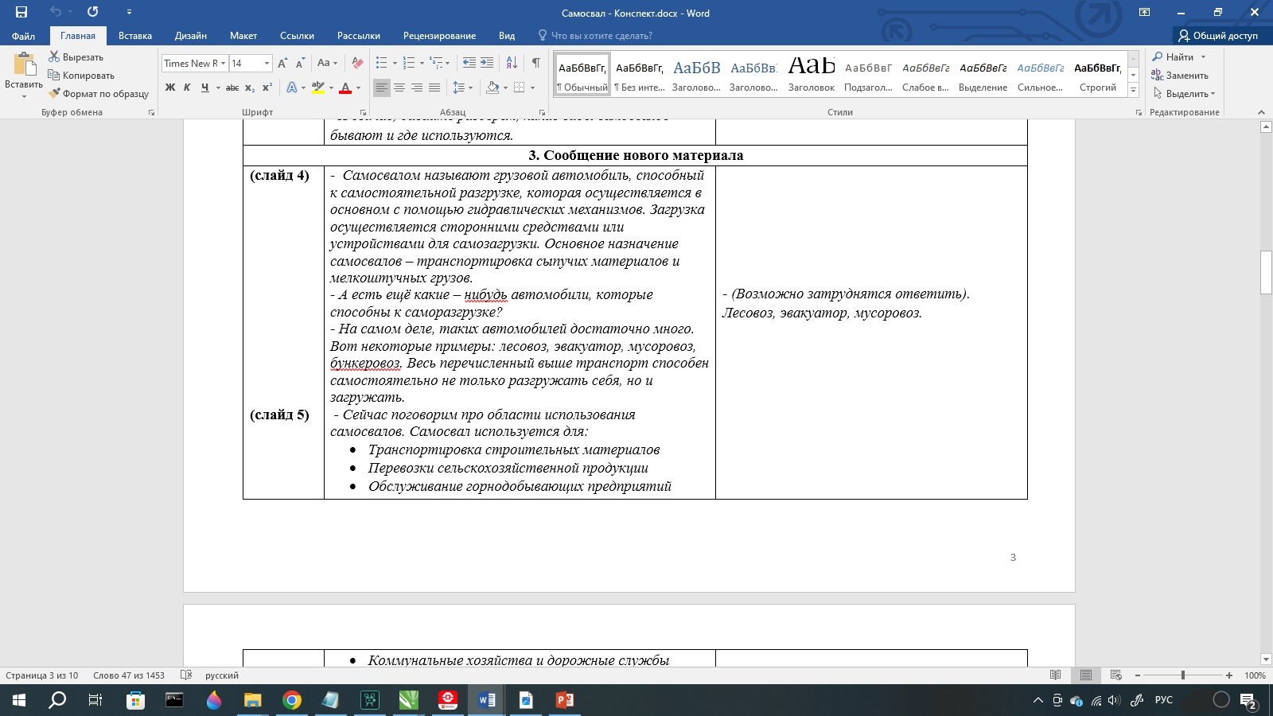This screenshot has width=1273, height=716.
Task: Increase font size with grow icon
Action: click(x=282, y=64)
